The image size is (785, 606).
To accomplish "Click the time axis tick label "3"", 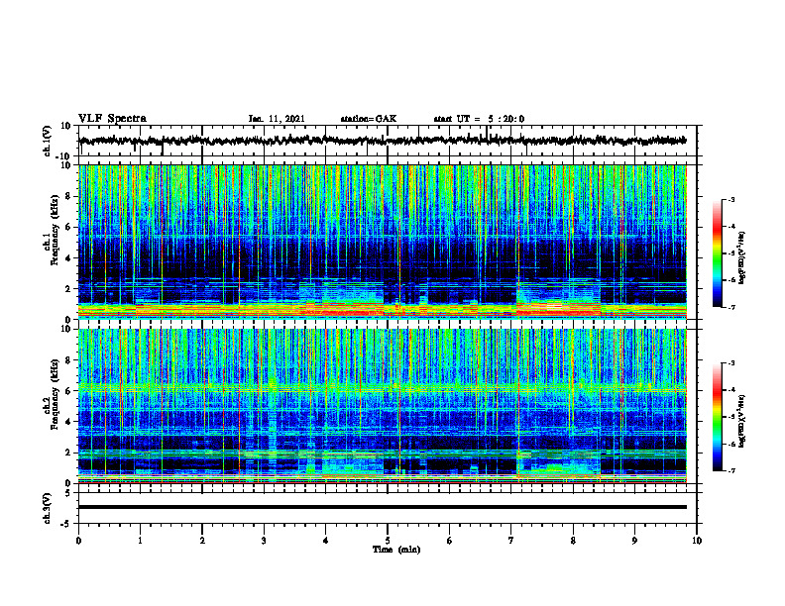I will 264,541.
